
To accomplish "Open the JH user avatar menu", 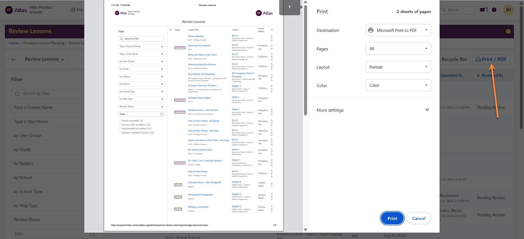I will (508, 10).
